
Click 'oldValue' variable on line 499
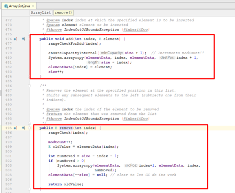(x=62, y=147)
